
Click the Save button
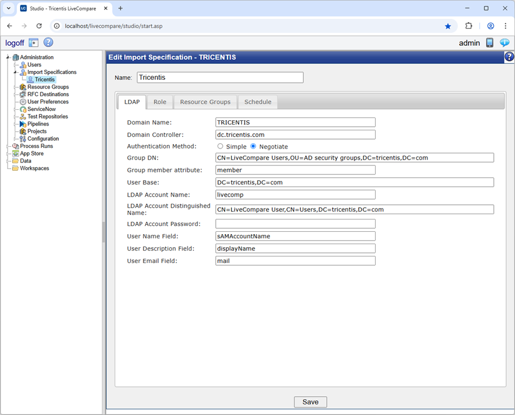tap(310, 402)
